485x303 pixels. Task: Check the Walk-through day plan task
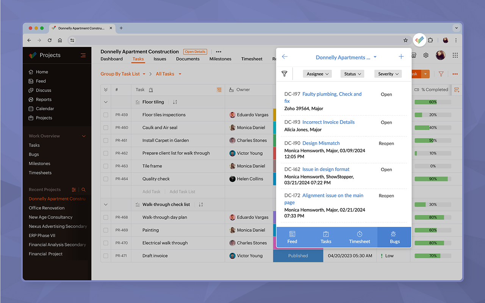[106, 217]
